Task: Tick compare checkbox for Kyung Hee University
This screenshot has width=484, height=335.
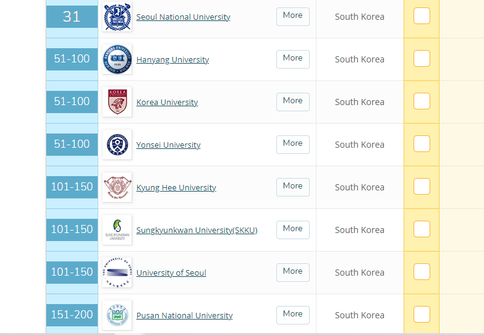Action: coord(422,186)
